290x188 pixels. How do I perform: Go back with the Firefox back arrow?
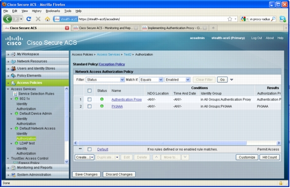click(7, 19)
